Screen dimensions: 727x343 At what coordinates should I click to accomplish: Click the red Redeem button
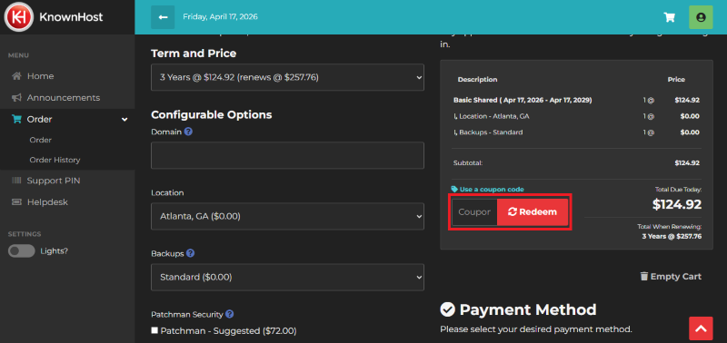coord(533,212)
